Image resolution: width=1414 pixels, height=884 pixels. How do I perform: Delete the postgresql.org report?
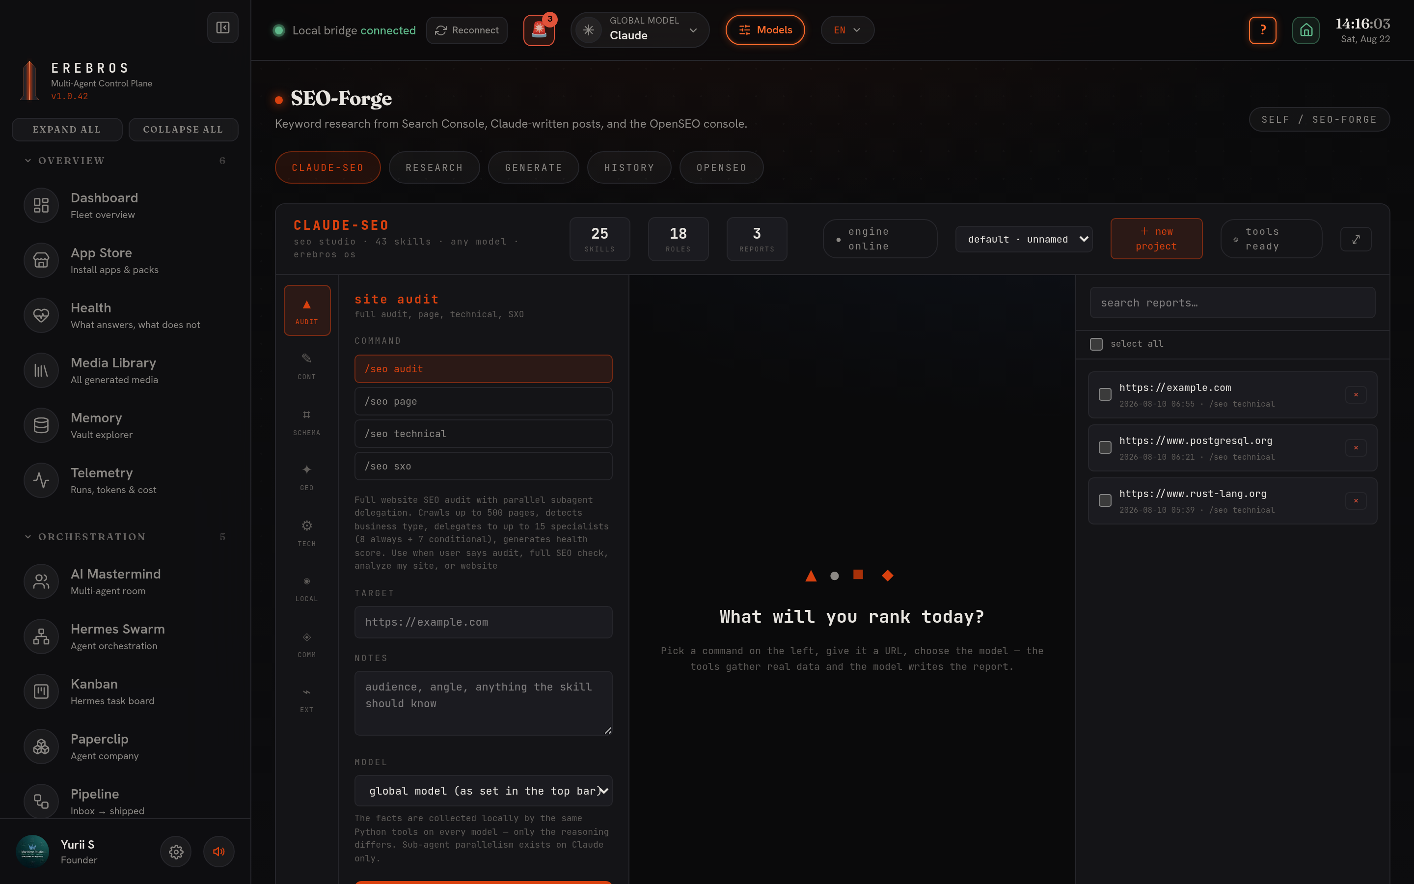coord(1356,448)
